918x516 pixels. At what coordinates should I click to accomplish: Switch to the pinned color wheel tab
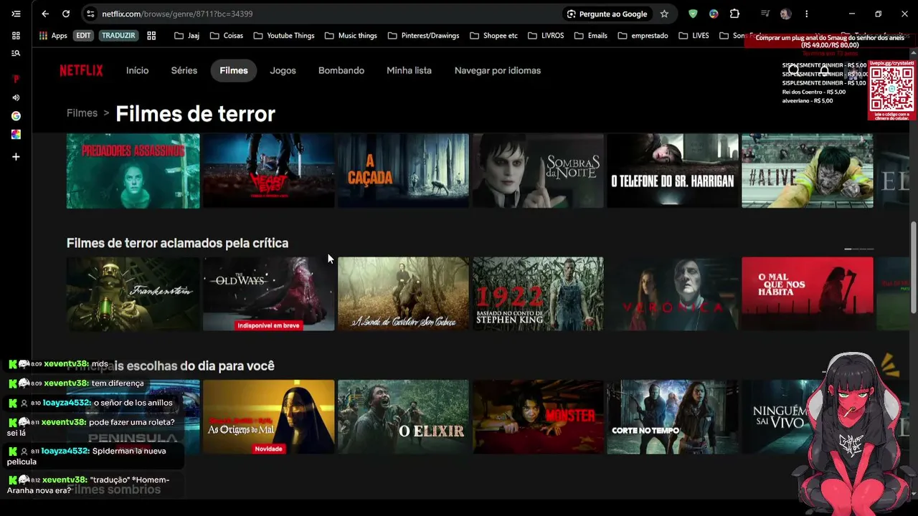point(16,135)
